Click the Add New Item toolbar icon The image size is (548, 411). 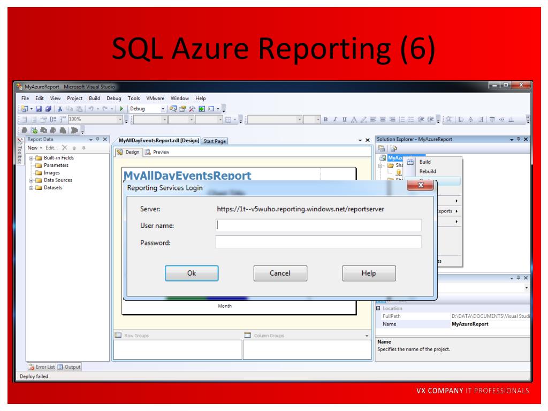[25, 109]
